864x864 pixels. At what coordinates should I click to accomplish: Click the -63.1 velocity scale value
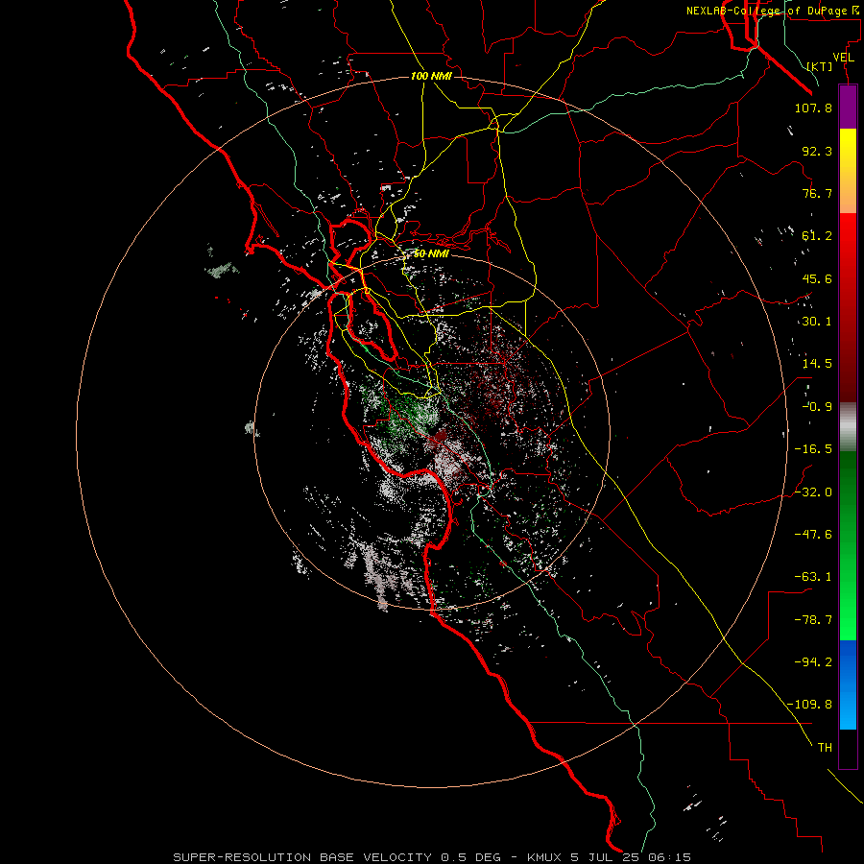[x=813, y=577]
